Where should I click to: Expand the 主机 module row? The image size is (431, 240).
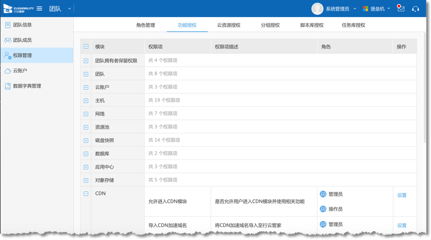(x=86, y=101)
